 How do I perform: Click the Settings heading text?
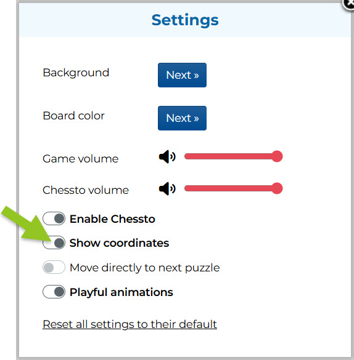[x=185, y=20]
